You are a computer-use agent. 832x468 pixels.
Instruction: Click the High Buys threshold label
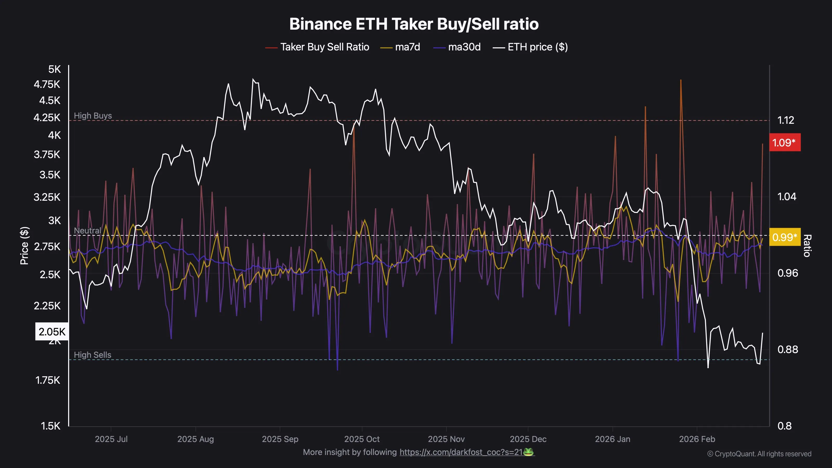[x=93, y=116]
